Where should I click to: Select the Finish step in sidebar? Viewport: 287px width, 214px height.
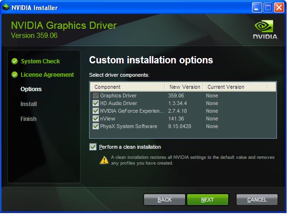(28, 119)
